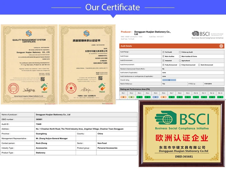
Task: Click the red 欧洲认证企业 text on plaque
Action: click(x=182, y=138)
